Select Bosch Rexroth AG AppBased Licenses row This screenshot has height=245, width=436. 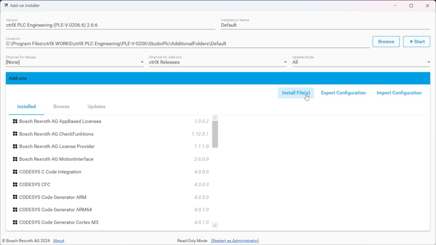[111, 121]
